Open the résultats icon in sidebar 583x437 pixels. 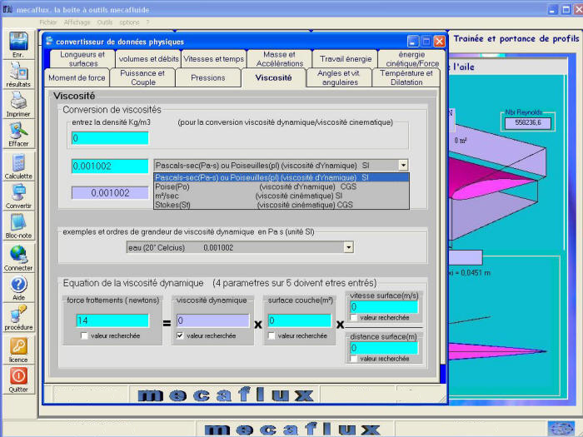point(18,70)
